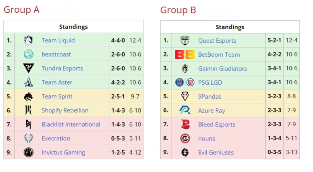Click the Gaimin Gladiators helmet logo
Viewport: 313px width, 172px height.
[x=185, y=68]
